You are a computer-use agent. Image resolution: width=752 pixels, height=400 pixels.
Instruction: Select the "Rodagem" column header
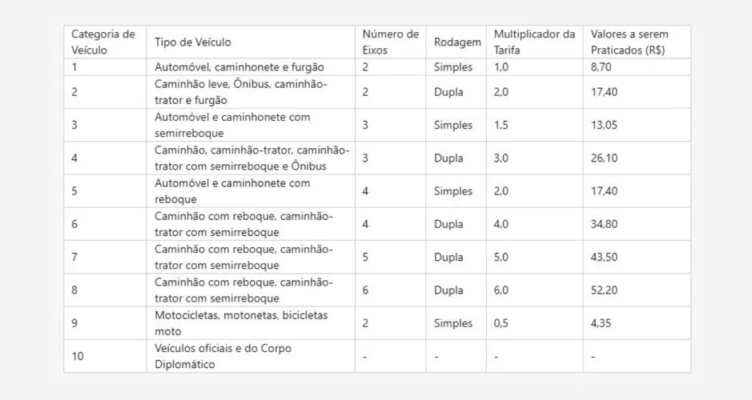point(457,42)
